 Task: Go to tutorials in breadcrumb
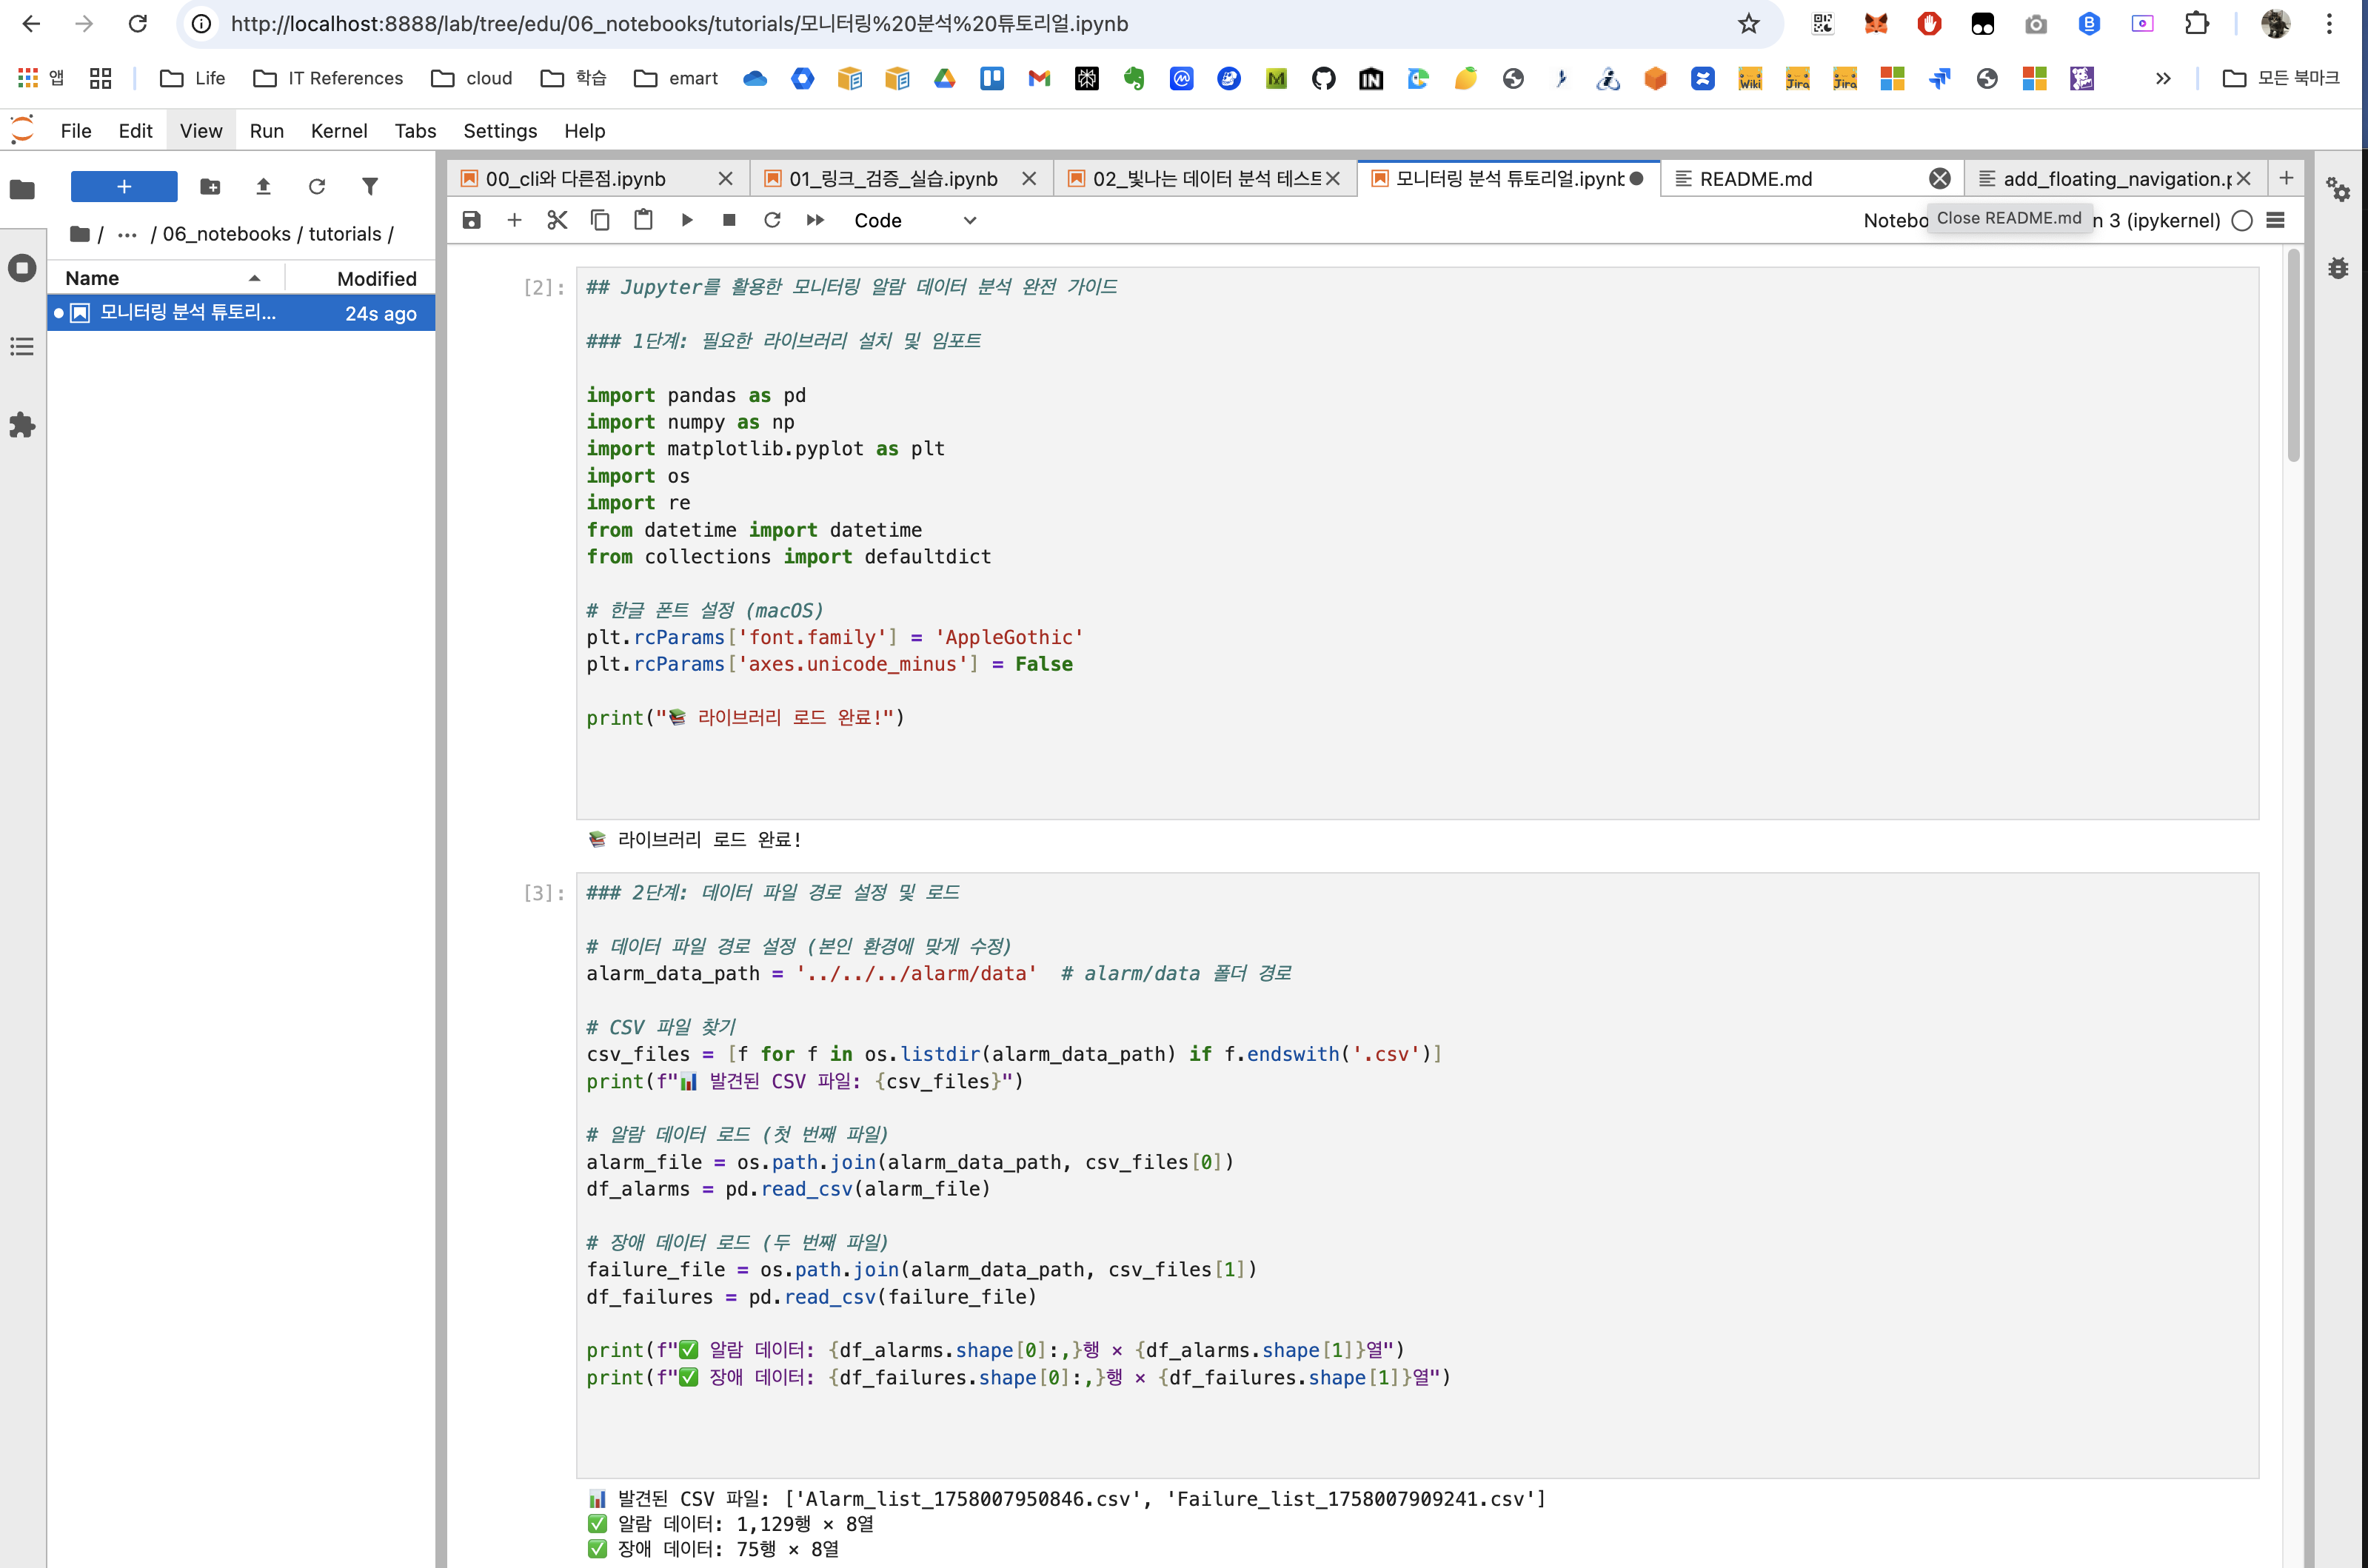click(345, 234)
